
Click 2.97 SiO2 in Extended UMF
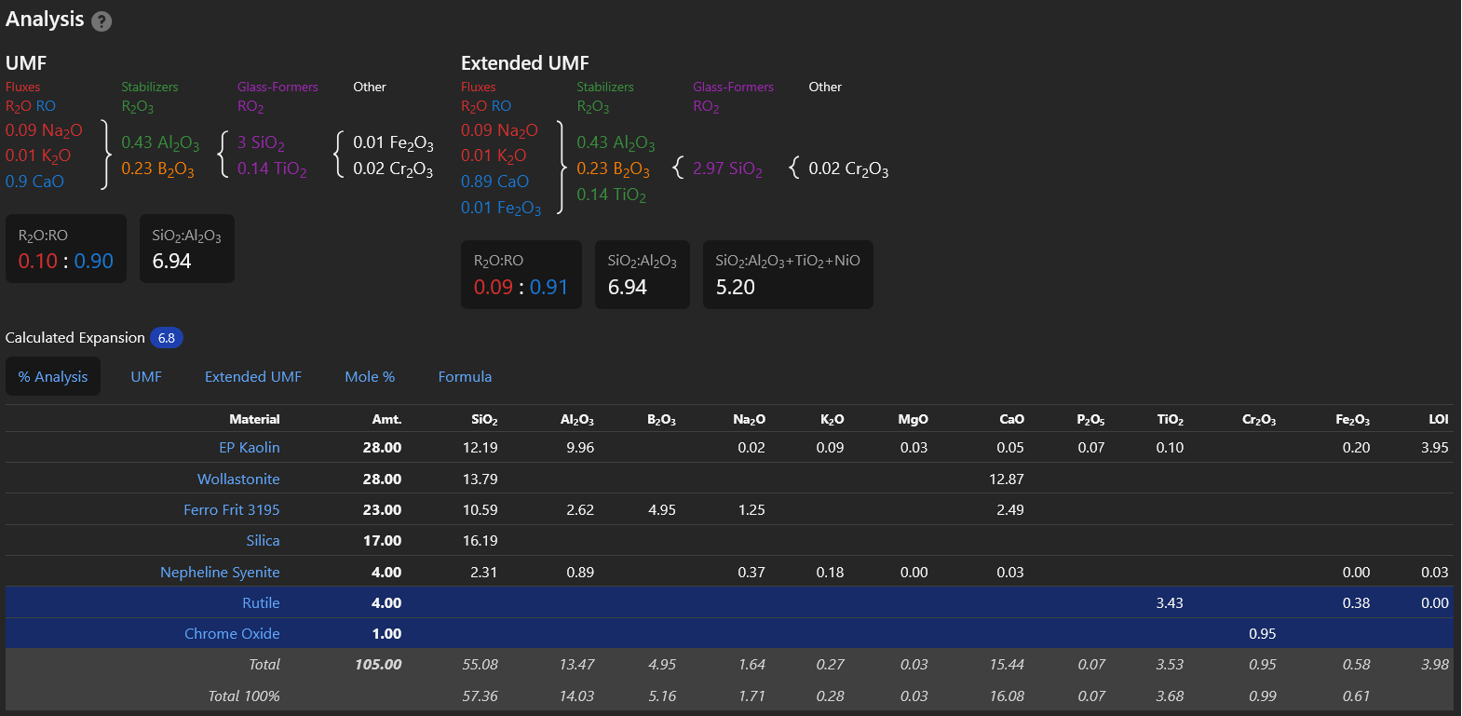click(727, 169)
